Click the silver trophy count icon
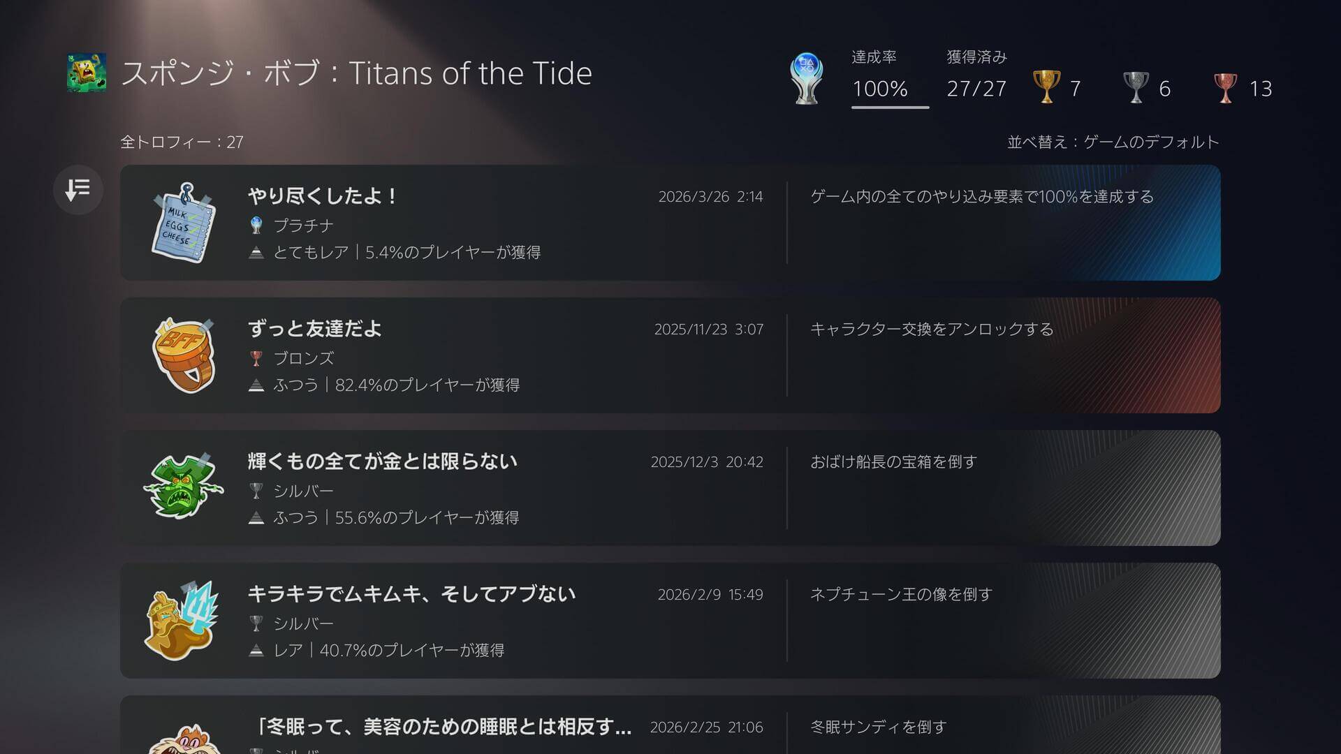The width and height of the screenshot is (1341, 754). point(1136,87)
